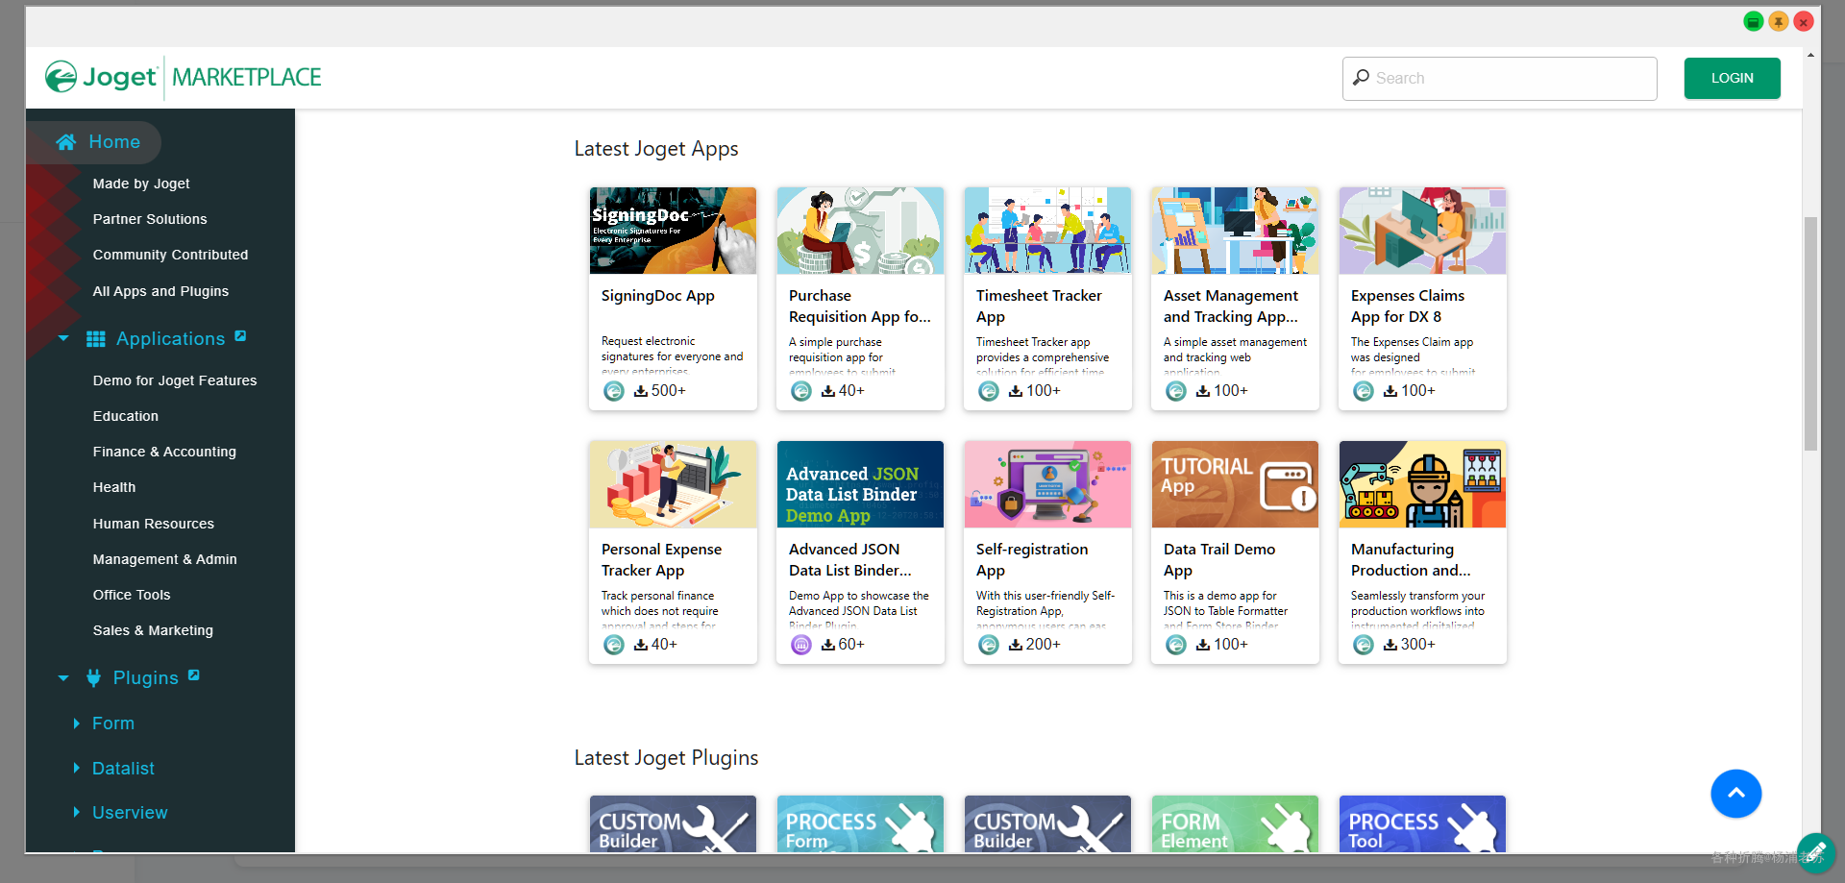Click publisher icon on Manufacturing Production card
1845x883 pixels.
tap(1364, 645)
